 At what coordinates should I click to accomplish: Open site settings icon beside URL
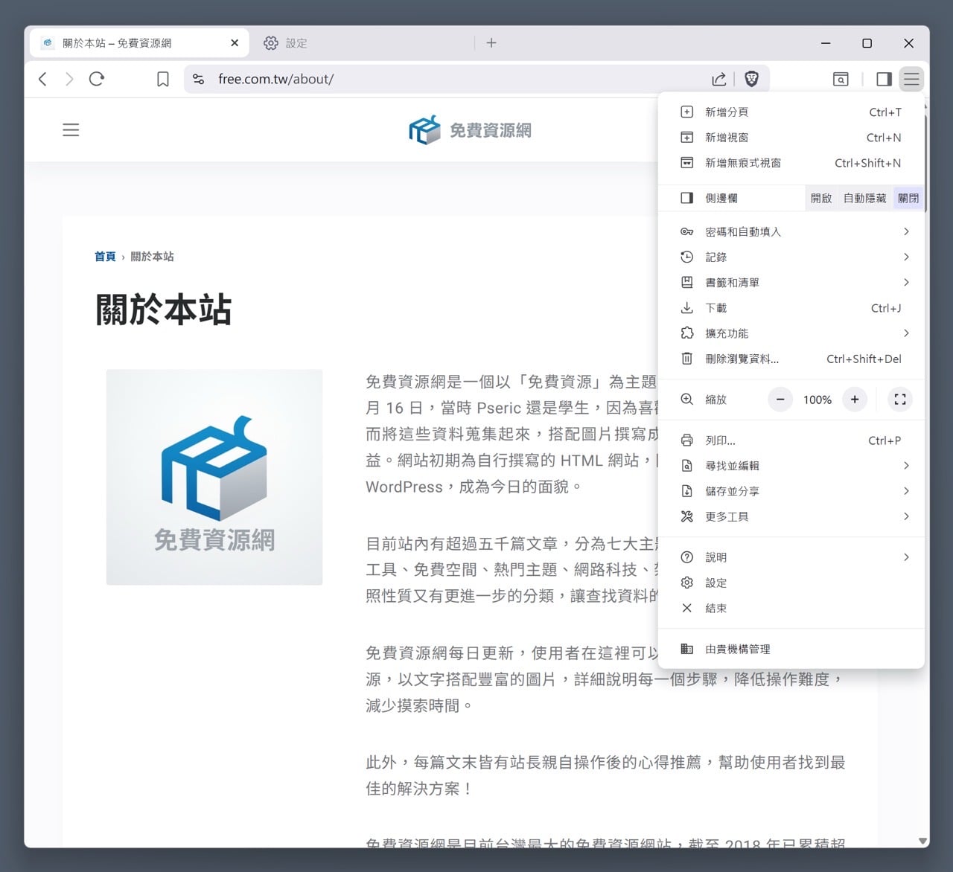(198, 79)
